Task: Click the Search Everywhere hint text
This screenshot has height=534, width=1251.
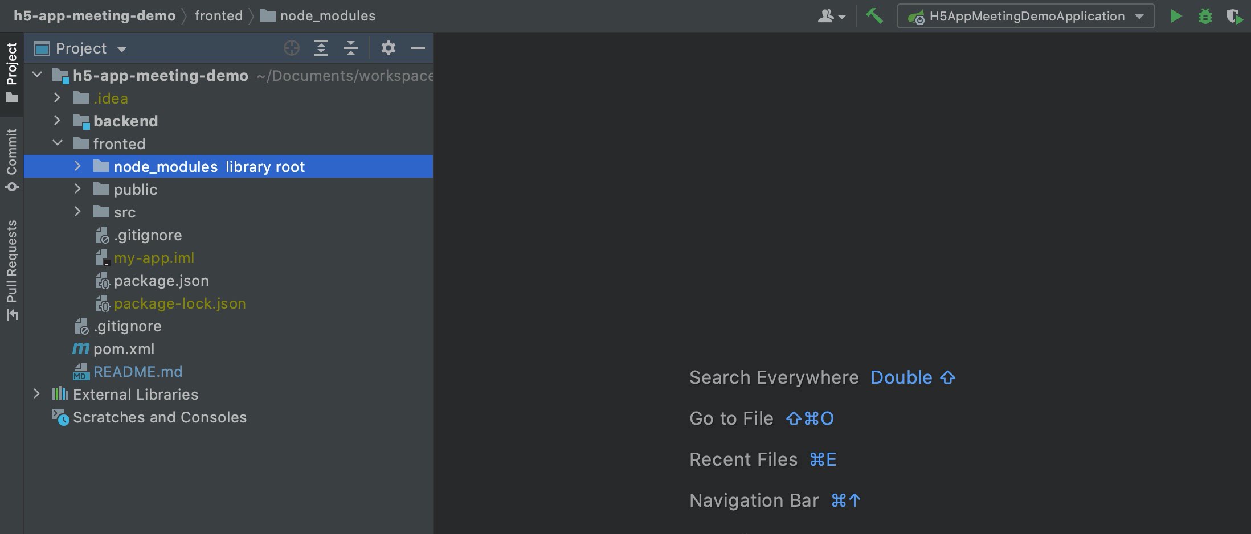Action: coord(774,377)
